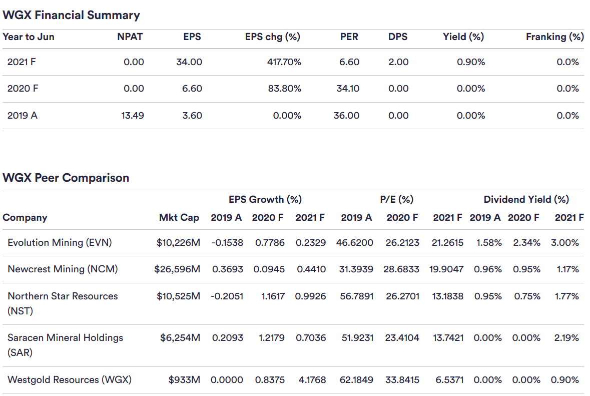Click the Northern Star Resources (NST) row name
The width and height of the screenshot is (590, 396).
tap(63, 296)
